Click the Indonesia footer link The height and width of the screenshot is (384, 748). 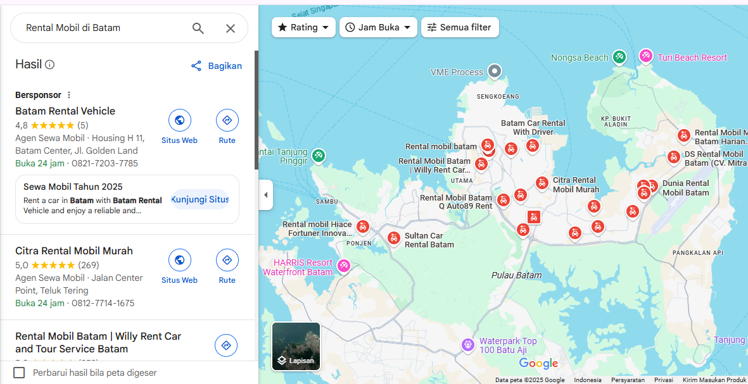[588, 380]
